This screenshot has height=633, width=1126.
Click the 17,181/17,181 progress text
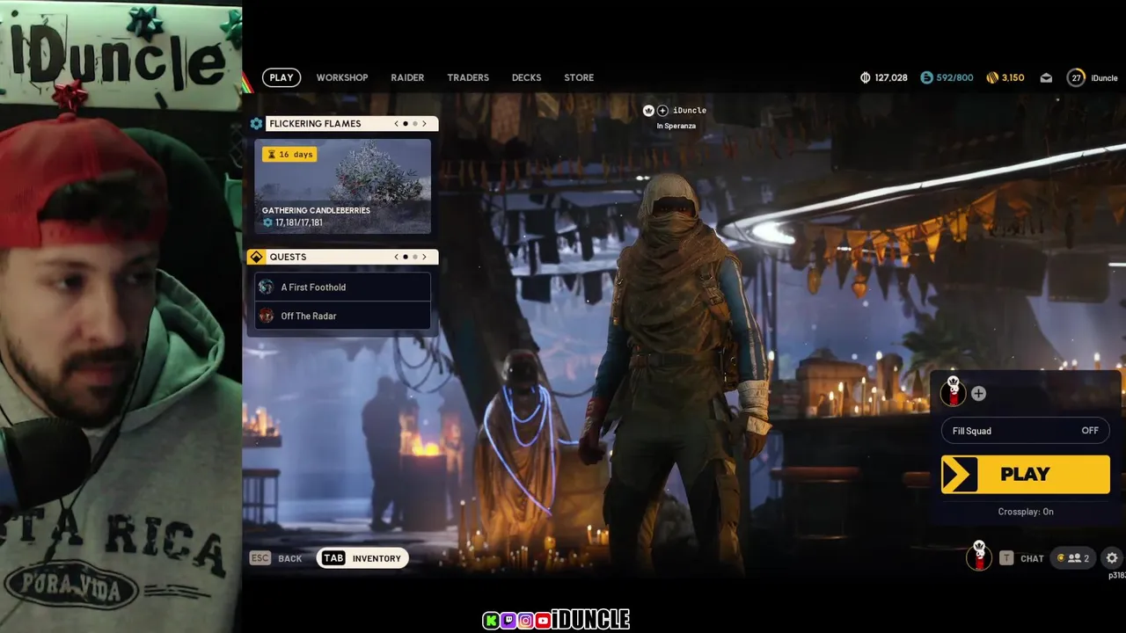(x=298, y=222)
